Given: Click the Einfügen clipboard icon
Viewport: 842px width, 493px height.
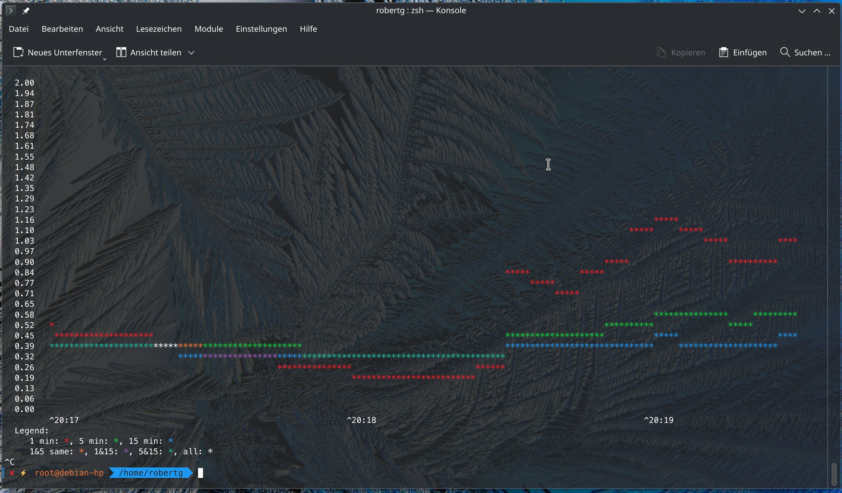Looking at the screenshot, I should coord(723,52).
